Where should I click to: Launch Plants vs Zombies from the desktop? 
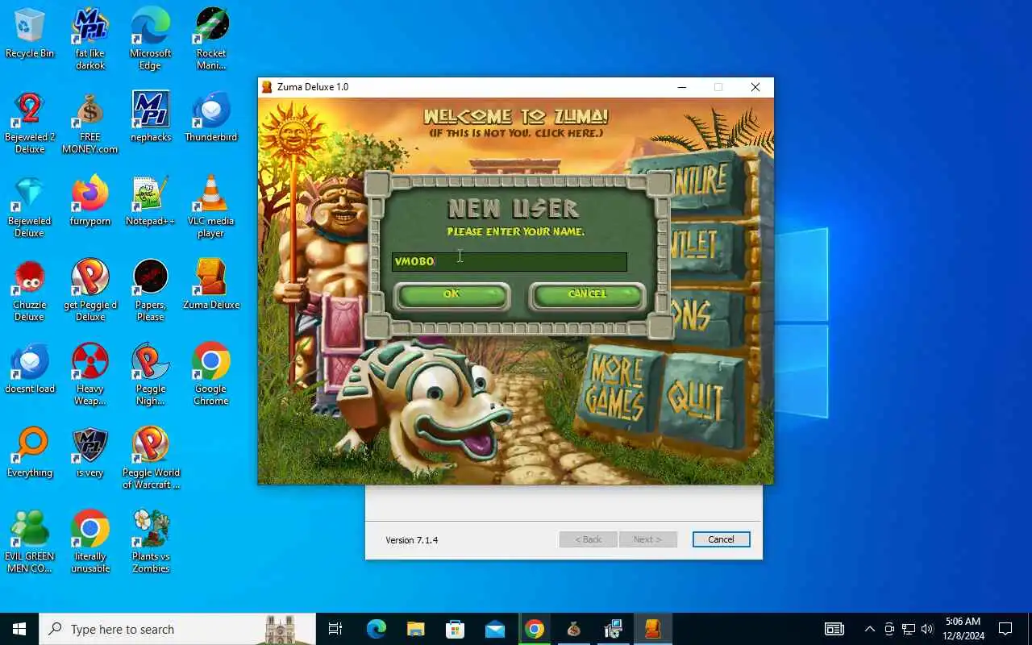(x=151, y=542)
